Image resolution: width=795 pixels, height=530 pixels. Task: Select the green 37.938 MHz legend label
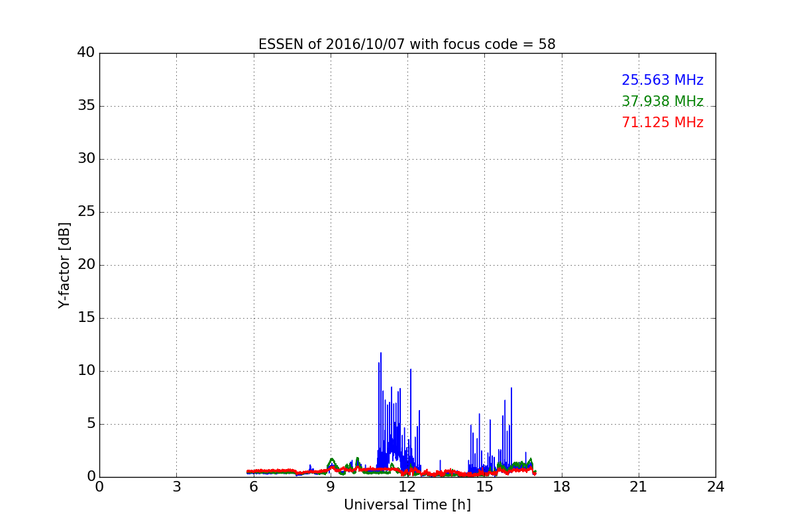point(662,101)
